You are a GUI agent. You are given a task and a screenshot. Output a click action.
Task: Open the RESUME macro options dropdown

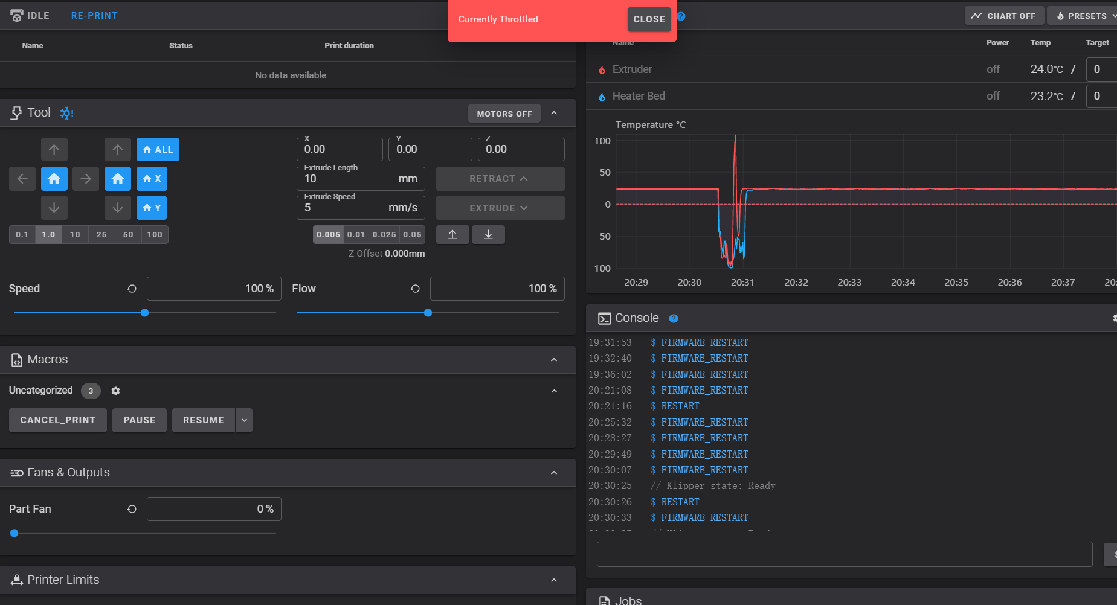pos(244,420)
